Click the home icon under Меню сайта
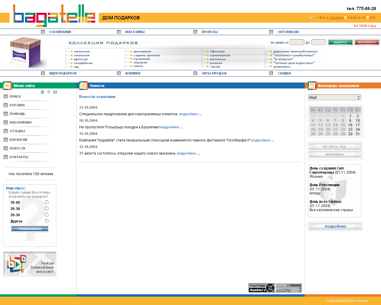The width and height of the screenshot is (381, 305). pyautogui.click(x=42, y=92)
